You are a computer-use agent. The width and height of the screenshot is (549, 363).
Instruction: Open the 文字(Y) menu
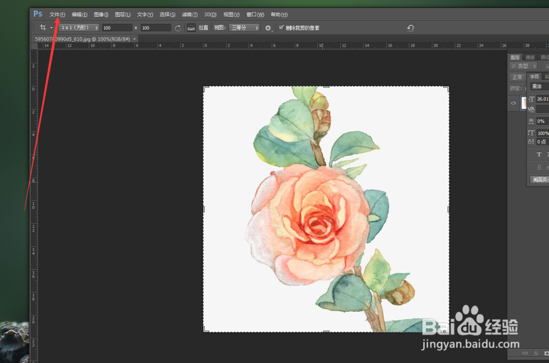pos(145,14)
